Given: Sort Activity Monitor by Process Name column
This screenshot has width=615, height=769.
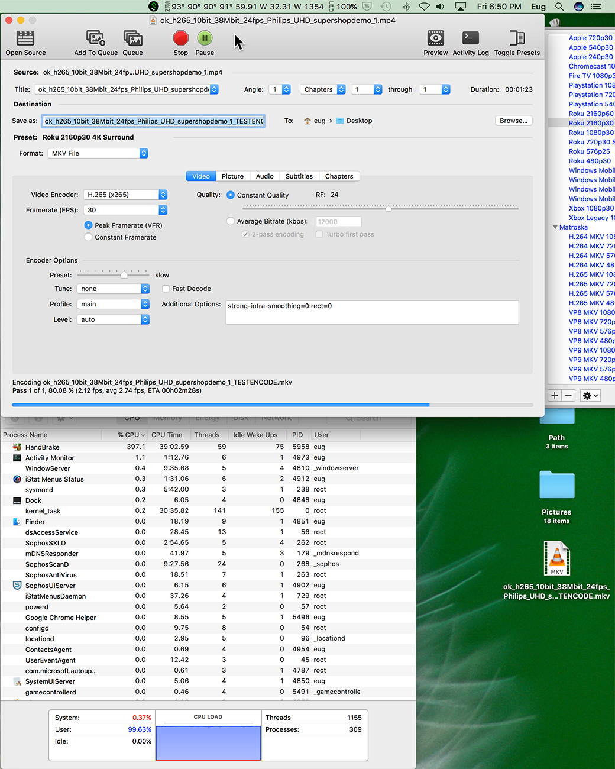Looking at the screenshot, I should coord(50,435).
